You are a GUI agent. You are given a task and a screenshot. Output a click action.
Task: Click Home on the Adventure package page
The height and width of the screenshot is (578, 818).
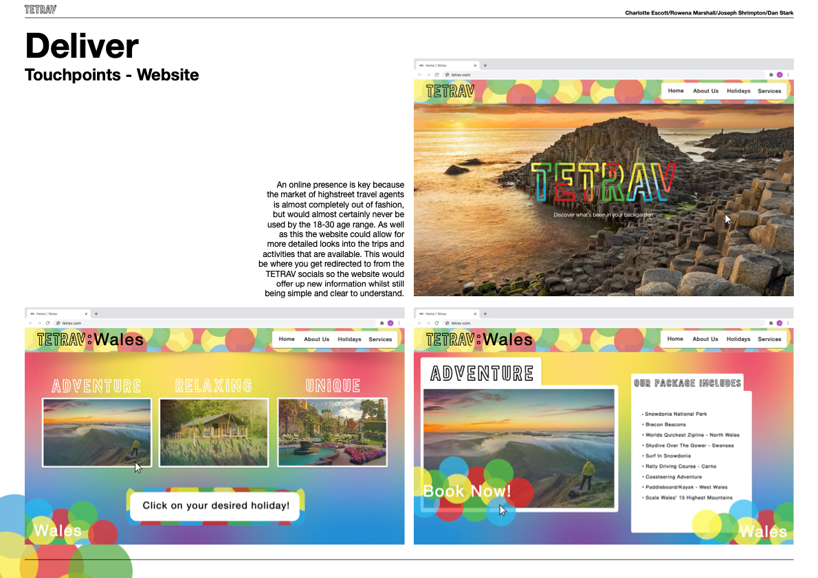coord(675,339)
